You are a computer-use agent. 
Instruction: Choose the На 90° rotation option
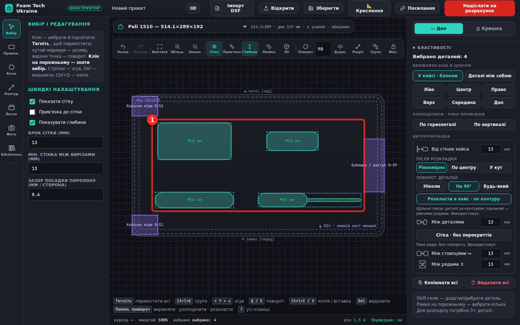click(464, 186)
